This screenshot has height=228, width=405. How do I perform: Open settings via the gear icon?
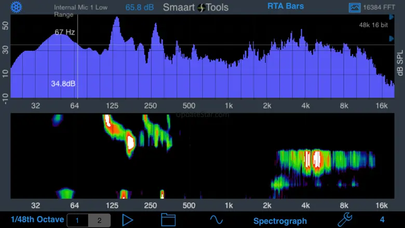point(16,7)
